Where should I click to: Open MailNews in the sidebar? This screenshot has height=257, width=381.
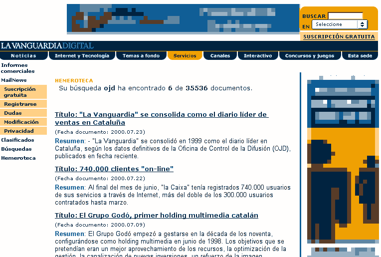(14, 80)
